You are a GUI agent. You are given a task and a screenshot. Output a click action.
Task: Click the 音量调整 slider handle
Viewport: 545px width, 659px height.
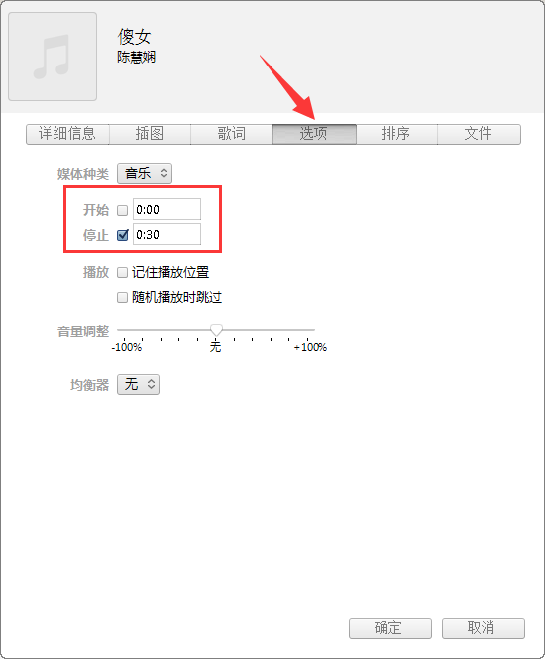[216, 329]
